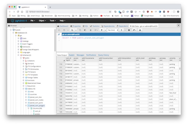
Task: Collapse the Databases (3) tree node
Action: coord(13,33)
